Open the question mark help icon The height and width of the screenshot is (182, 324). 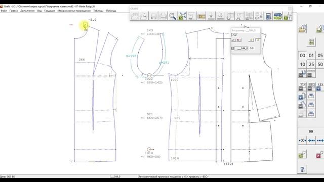302,170
